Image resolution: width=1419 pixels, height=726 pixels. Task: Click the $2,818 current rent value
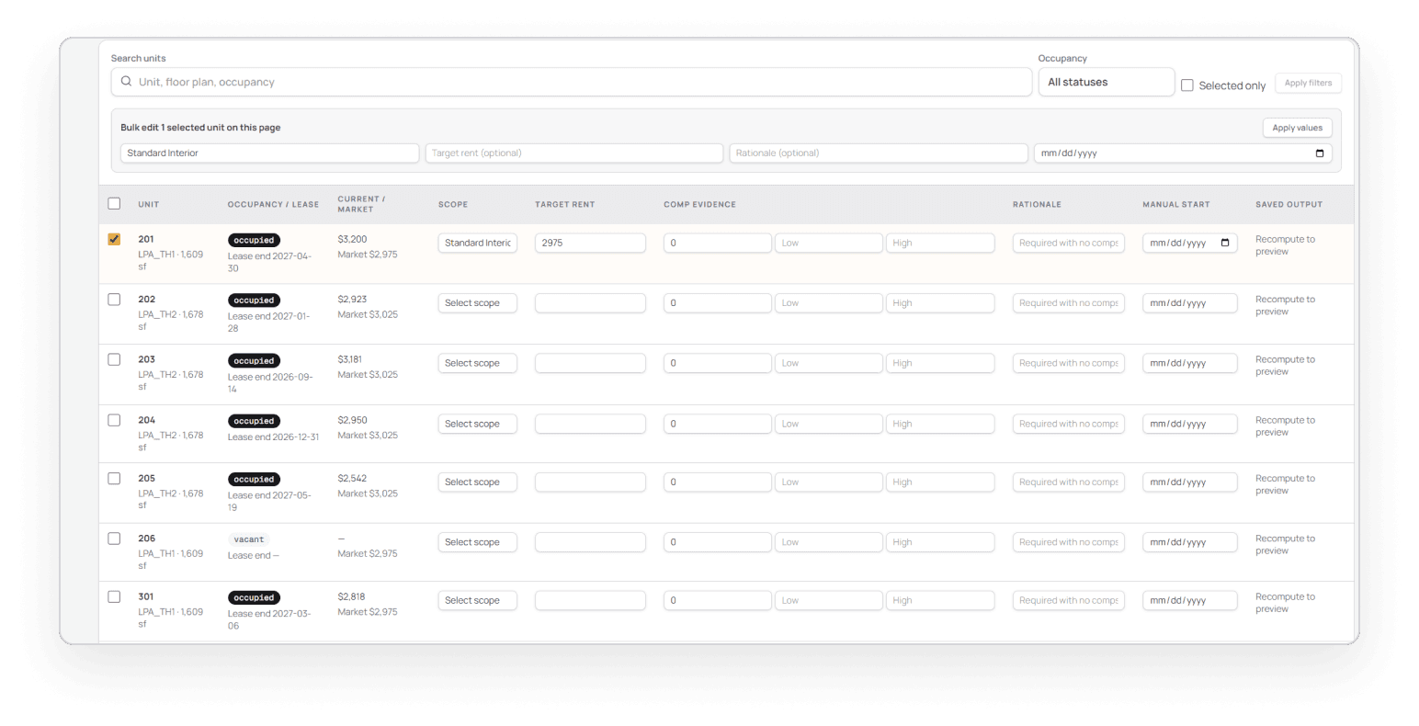[351, 597]
